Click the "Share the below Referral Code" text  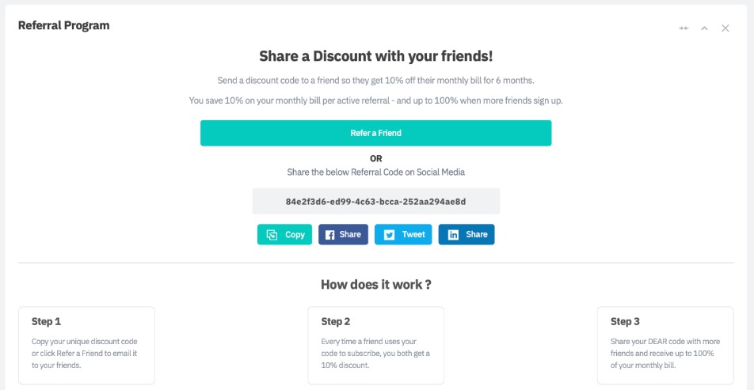point(375,172)
